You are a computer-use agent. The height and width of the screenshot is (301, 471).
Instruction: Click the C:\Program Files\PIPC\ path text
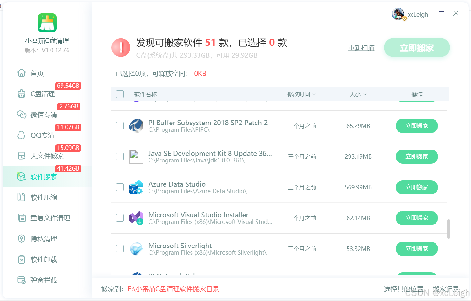tap(179, 130)
